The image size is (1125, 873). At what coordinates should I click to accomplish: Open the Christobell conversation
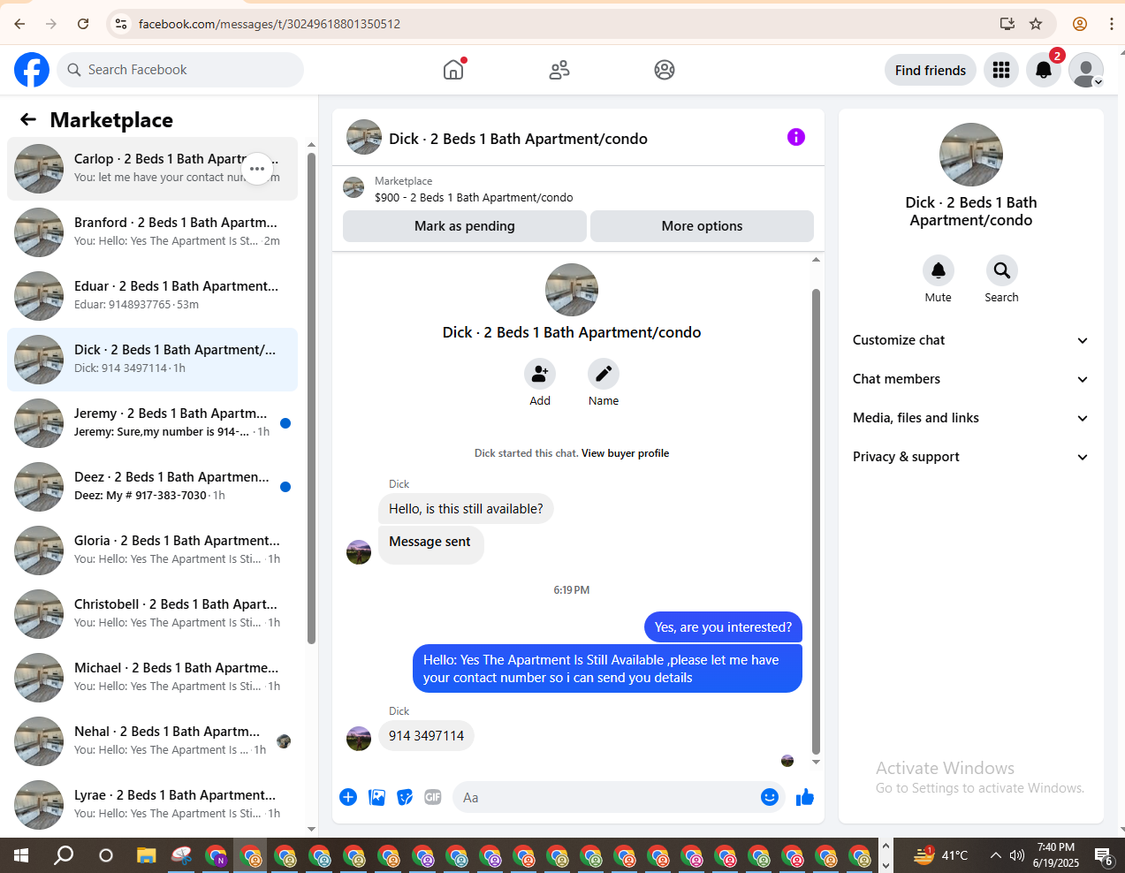(152, 614)
